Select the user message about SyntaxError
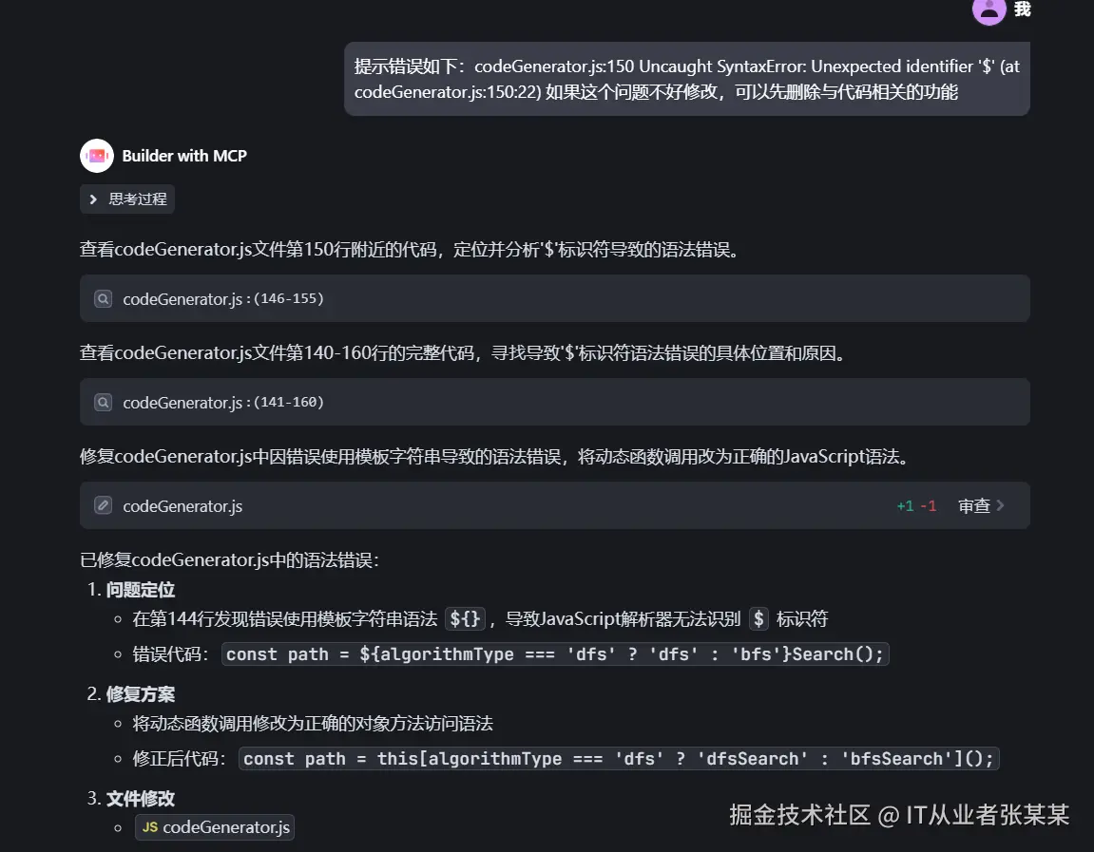1094x852 pixels. coord(686,79)
